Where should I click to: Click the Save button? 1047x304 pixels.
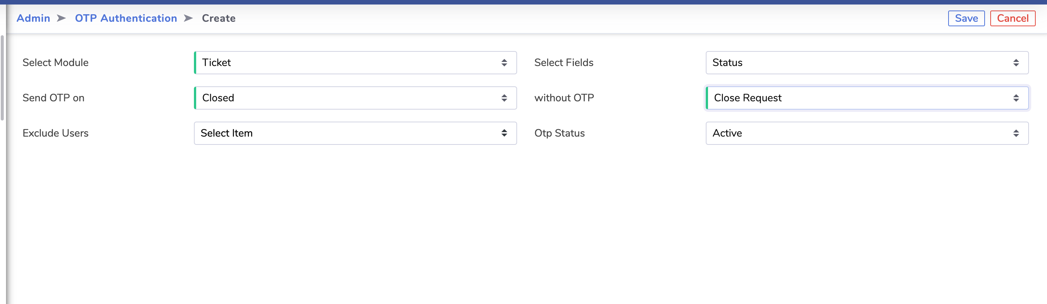(x=966, y=18)
